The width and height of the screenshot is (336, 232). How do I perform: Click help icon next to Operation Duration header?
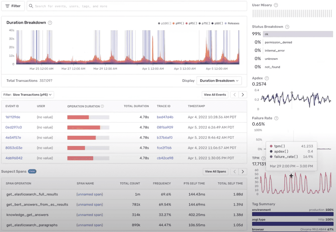pyautogui.click(x=102, y=106)
